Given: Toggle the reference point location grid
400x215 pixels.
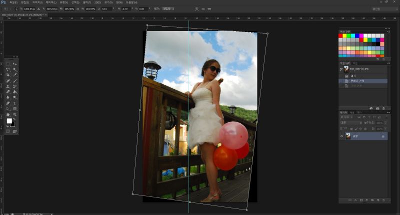Looking at the screenshot, I should tap(16, 9).
